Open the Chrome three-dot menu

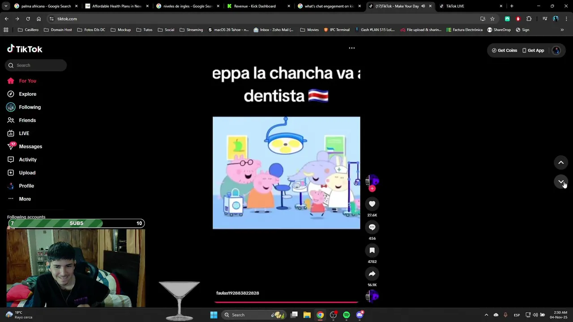[566, 19]
